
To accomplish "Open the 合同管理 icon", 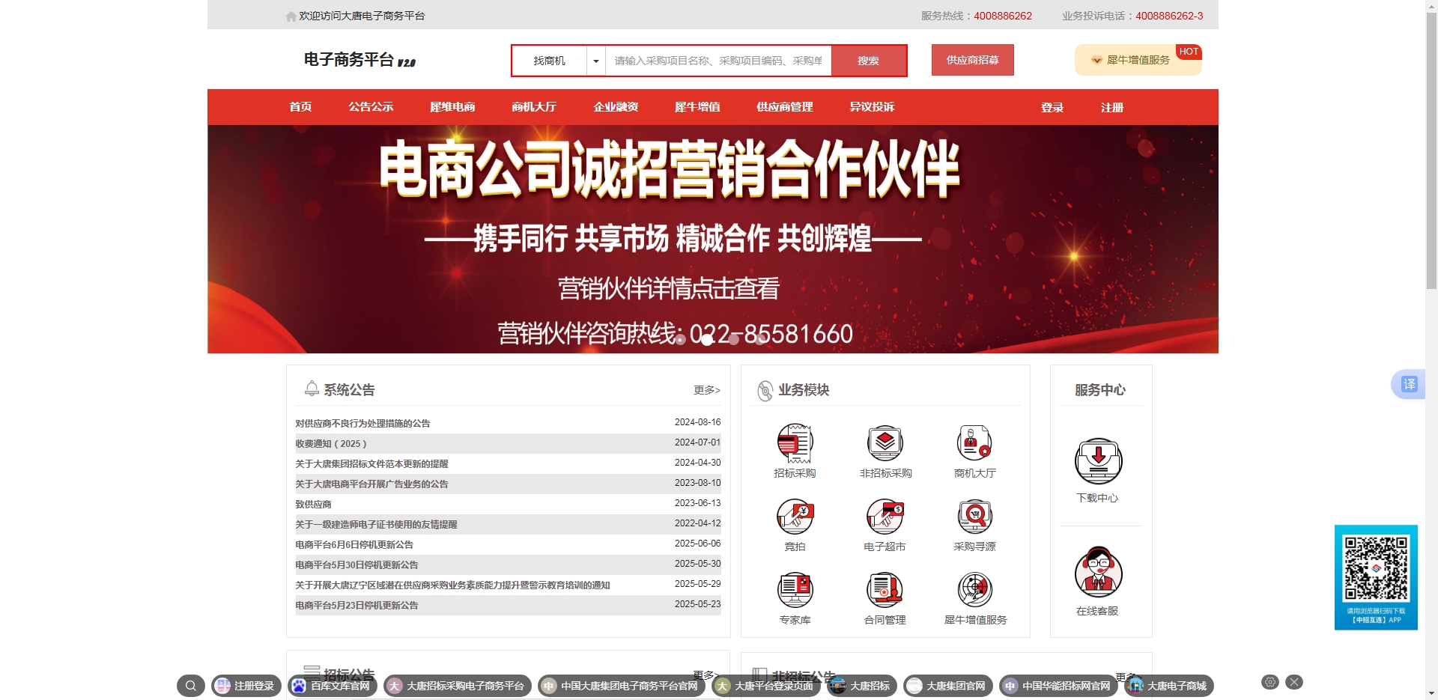I will (x=885, y=590).
